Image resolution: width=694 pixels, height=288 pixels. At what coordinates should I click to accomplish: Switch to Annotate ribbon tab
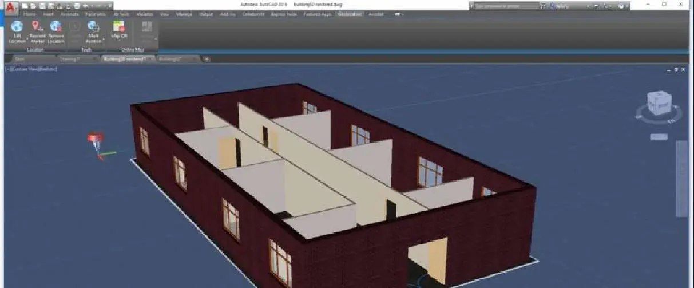click(x=69, y=14)
